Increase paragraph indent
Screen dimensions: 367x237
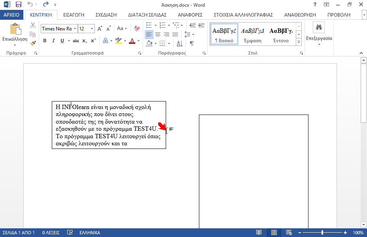(x=201, y=25)
